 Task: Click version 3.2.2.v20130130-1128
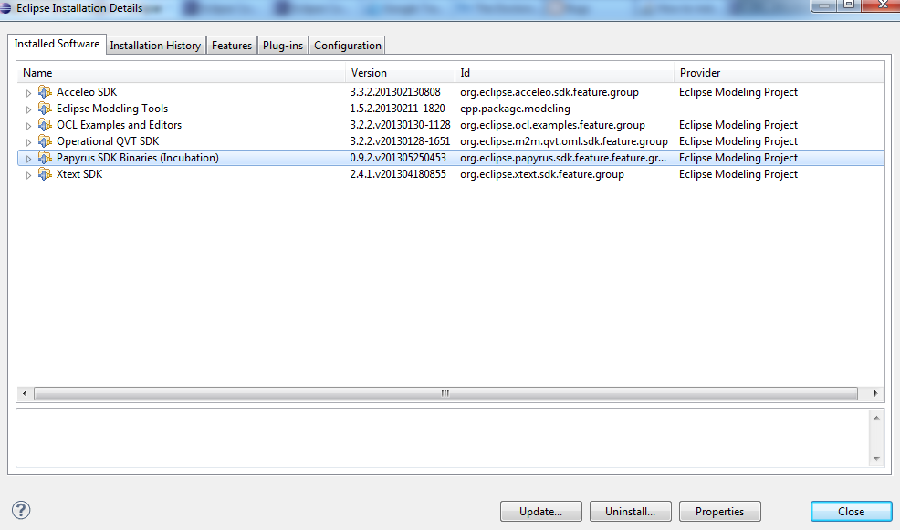click(400, 125)
